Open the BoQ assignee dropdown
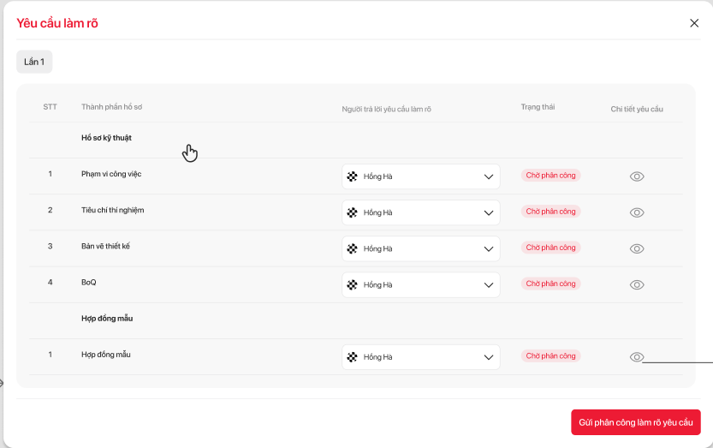Screen dimensions: 713x448 (x=489, y=284)
